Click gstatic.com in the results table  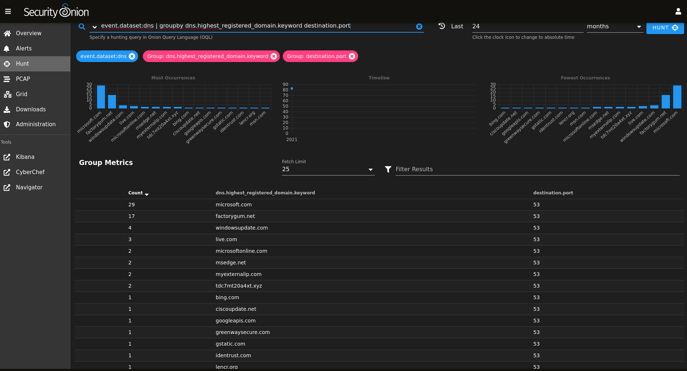point(230,344)
